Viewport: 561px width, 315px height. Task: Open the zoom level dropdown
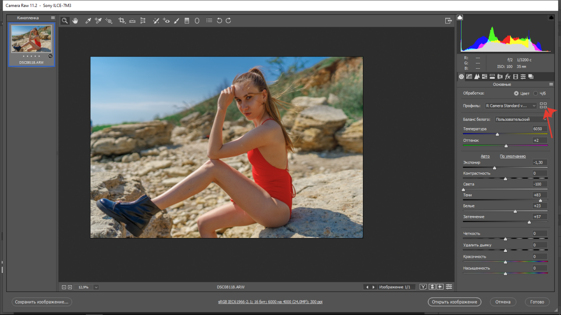pyautogui.click(x=96, y=287)
